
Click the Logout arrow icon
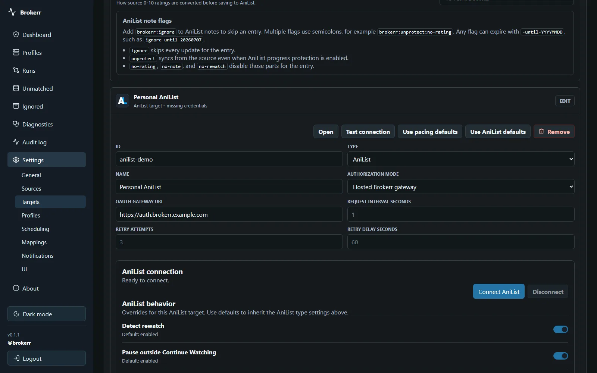click(16, 358)
